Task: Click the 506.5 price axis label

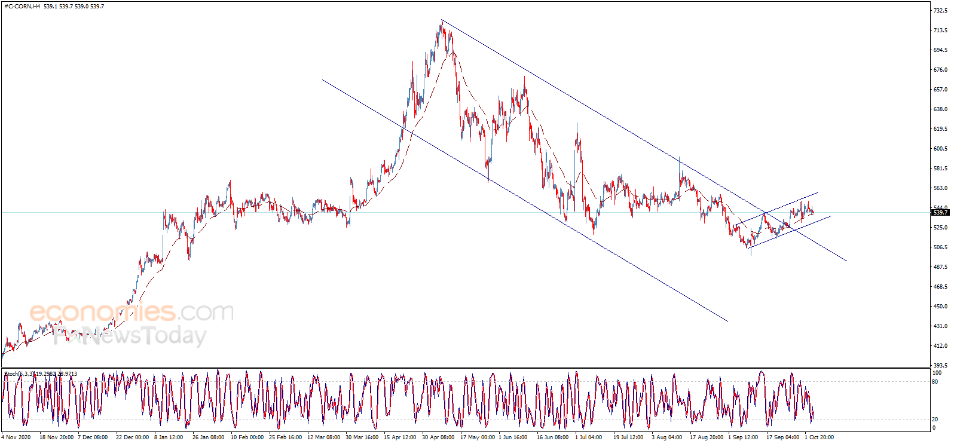Action: coord(940,247)
